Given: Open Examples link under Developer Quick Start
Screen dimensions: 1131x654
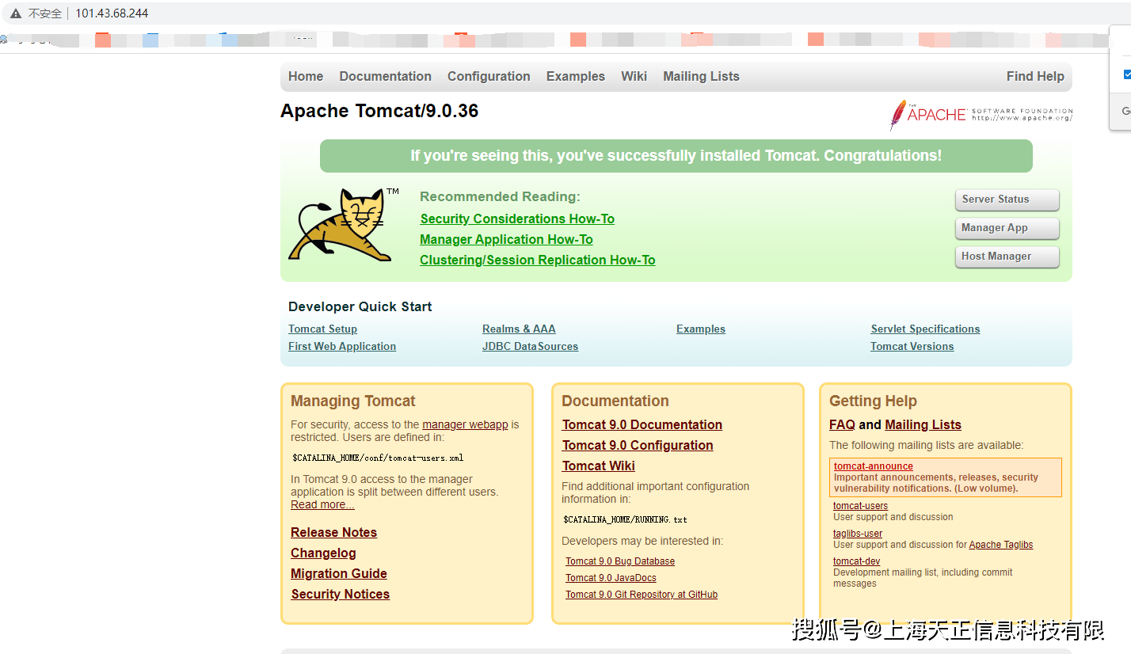Looking at the screenshot, I should 701,329.
